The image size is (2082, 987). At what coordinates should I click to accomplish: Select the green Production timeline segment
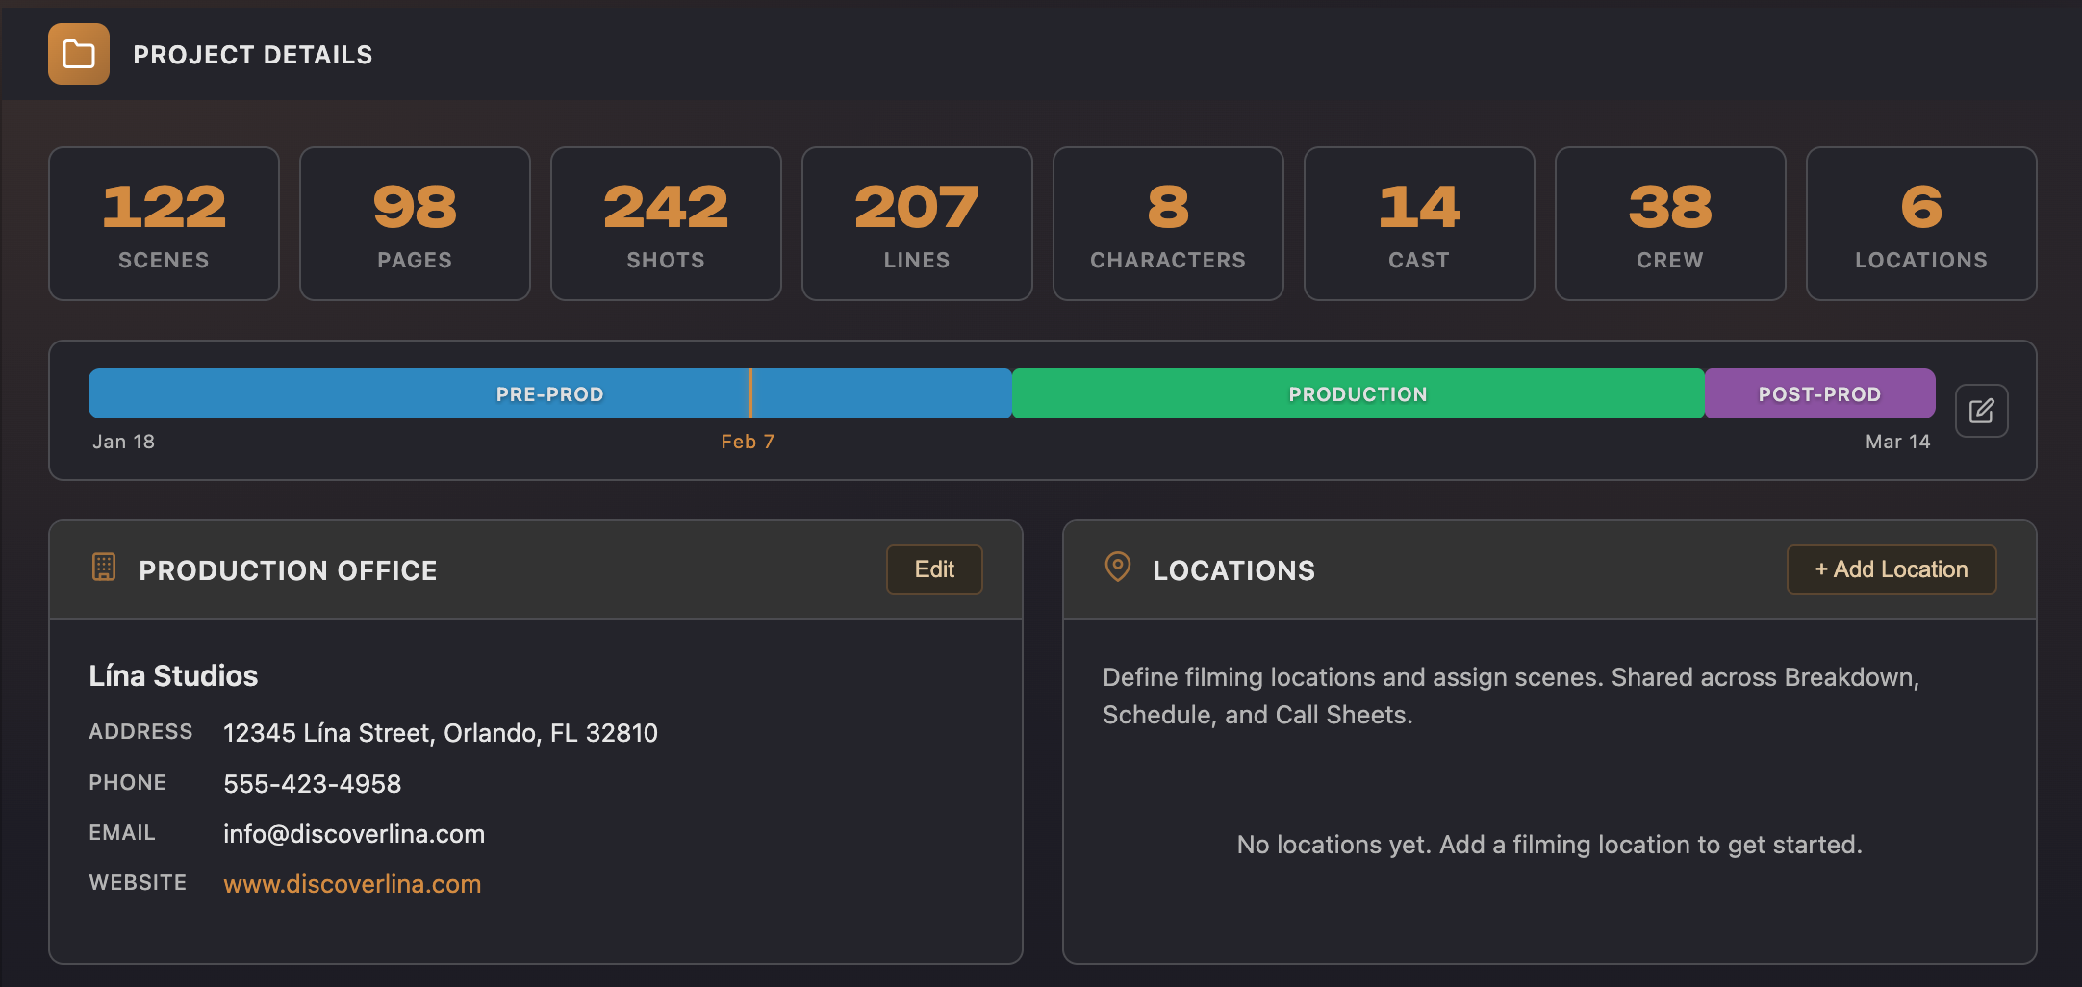pyautogui.click(x=1357, y=393)
